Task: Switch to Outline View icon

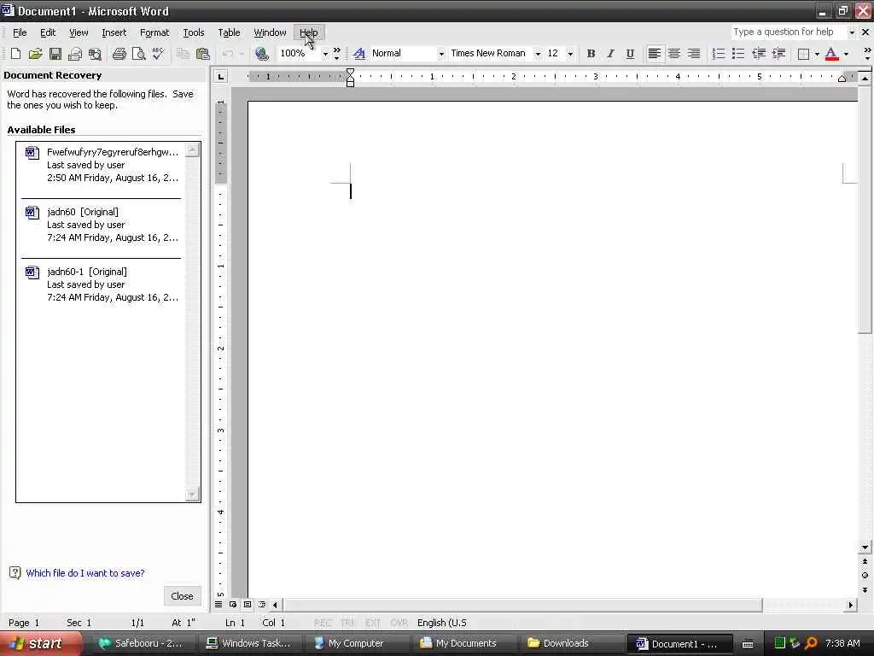Action: point(262,605)
